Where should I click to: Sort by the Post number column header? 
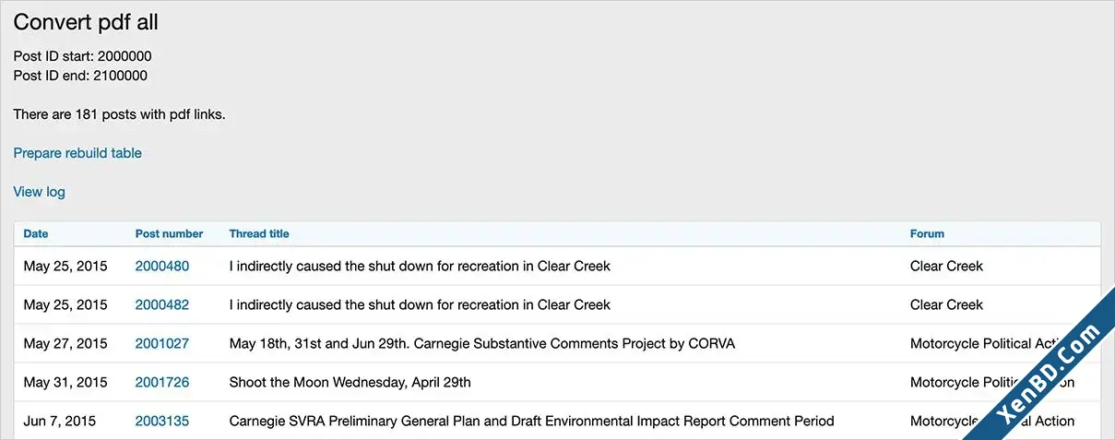169,233
